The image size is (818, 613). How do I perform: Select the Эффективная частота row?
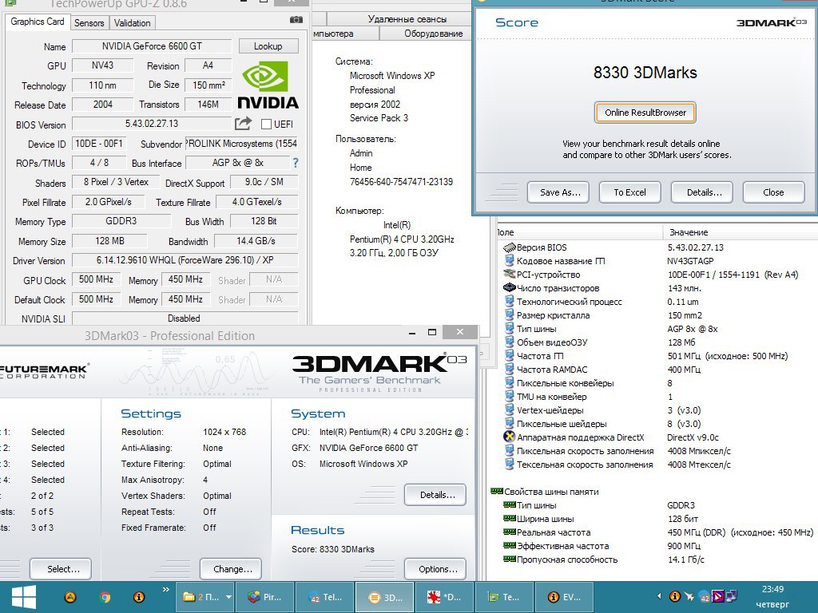pos(657,546)
